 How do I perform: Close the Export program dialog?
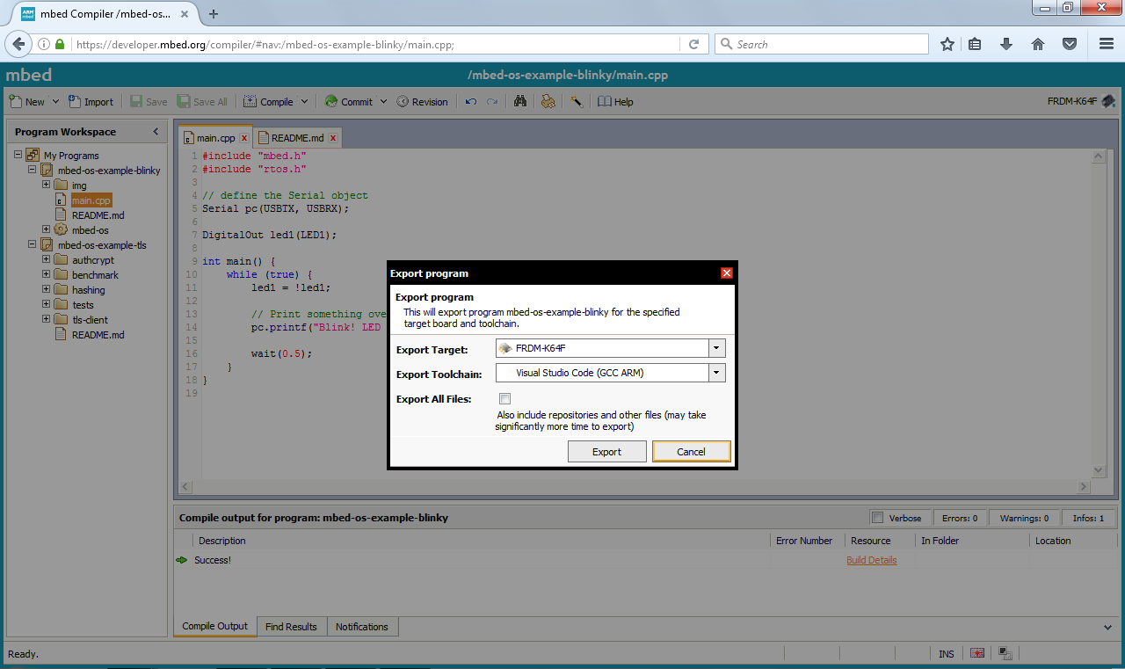click(x=727, y=273)
